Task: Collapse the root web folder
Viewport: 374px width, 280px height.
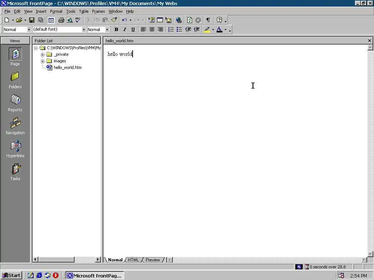Action: pyautogui.click(x=35, y=48)
